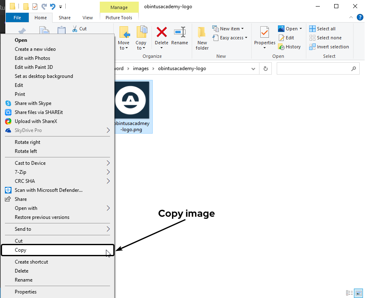Click the New folder icon

coord(202,34)
